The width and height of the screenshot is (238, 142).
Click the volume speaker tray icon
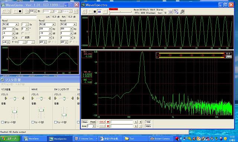tap(194, 139)
